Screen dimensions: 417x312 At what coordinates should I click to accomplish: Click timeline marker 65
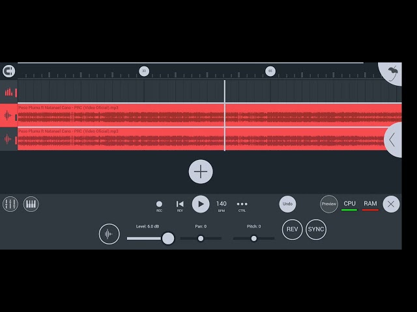(270, 71)
